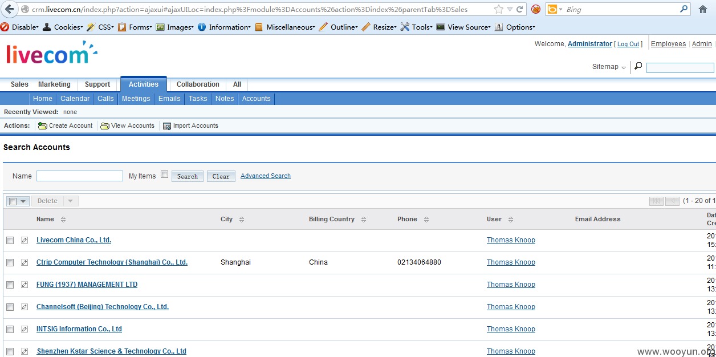Click the Search button
The image size is (716, 357).
point(188,176)
